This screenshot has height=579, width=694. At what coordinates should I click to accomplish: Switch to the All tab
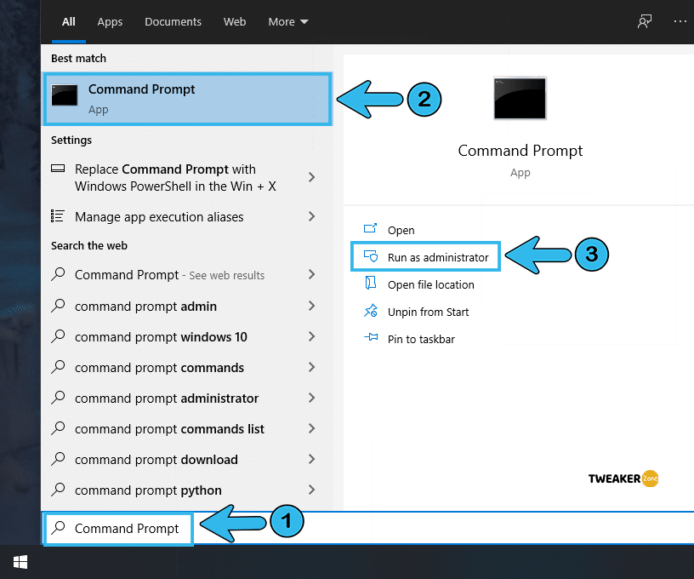click(x=69, y=21)
